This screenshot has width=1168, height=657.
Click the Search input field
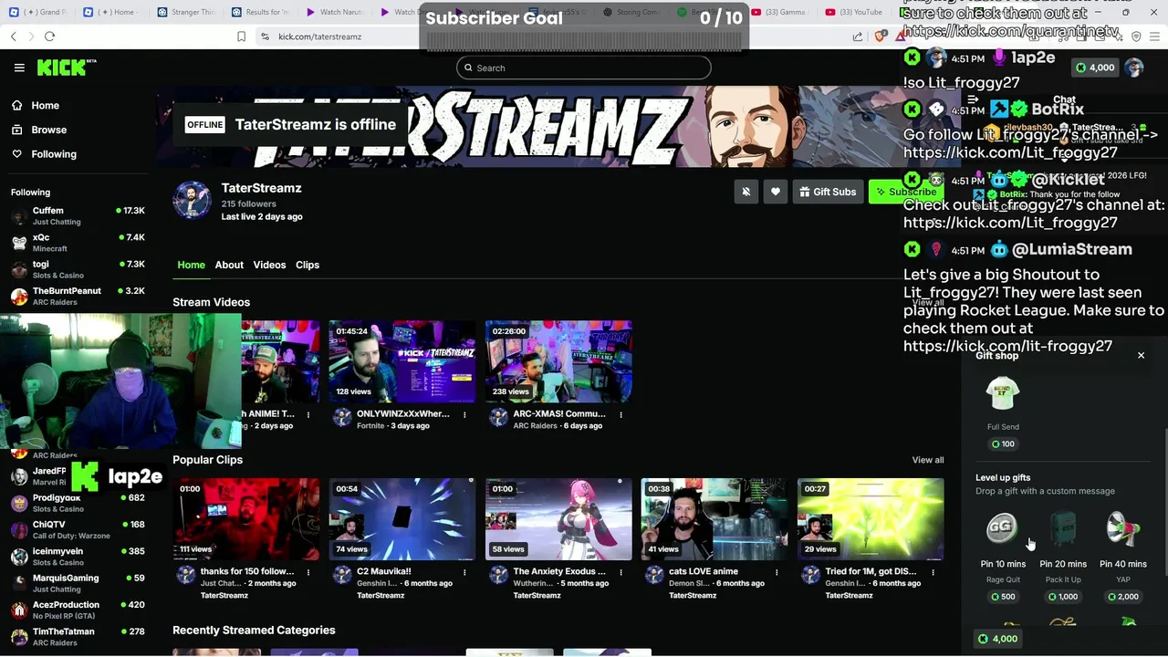[x=584, y=68]
